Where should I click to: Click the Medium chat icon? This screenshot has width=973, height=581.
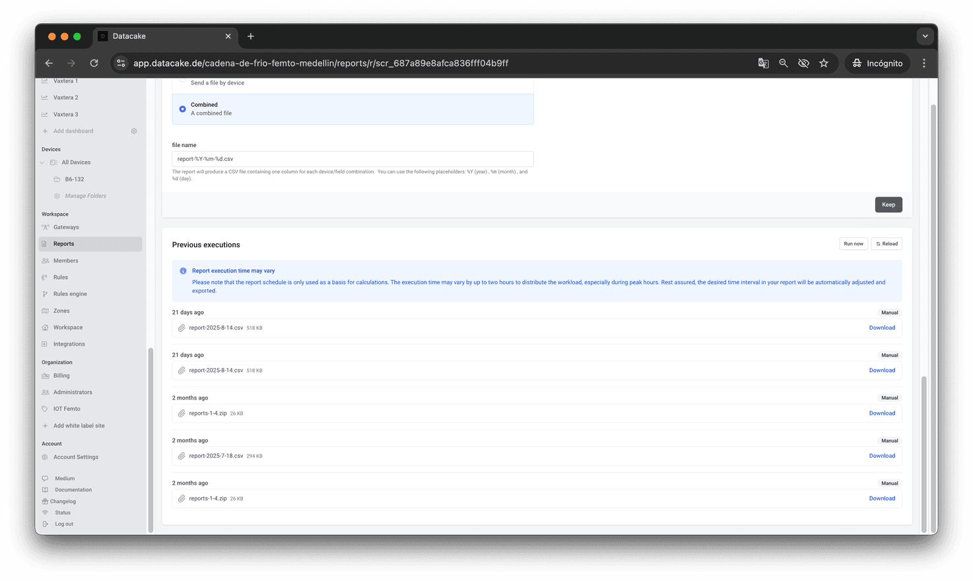(45, 479)
